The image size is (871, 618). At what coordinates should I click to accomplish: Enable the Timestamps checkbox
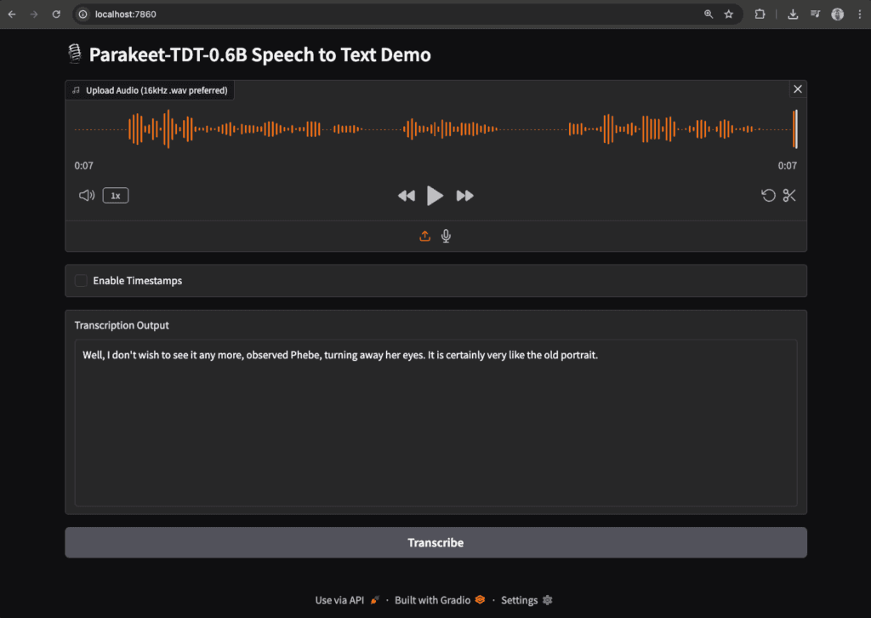[x=81, y=281]
